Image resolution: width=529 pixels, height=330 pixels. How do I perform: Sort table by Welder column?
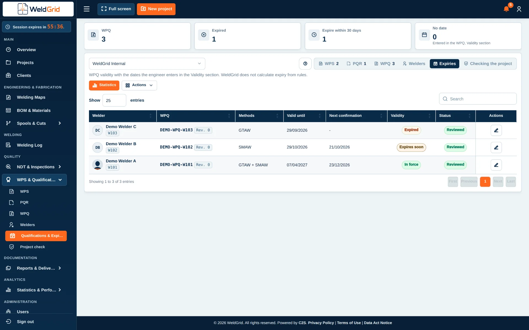tap(123, 116)
